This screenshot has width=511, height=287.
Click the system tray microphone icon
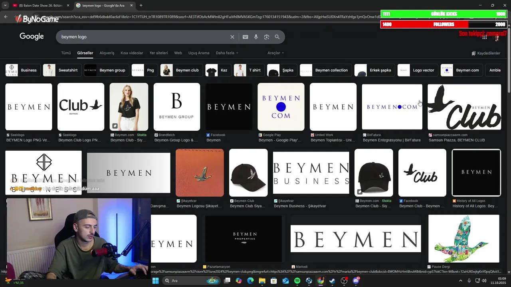[469, 281]
